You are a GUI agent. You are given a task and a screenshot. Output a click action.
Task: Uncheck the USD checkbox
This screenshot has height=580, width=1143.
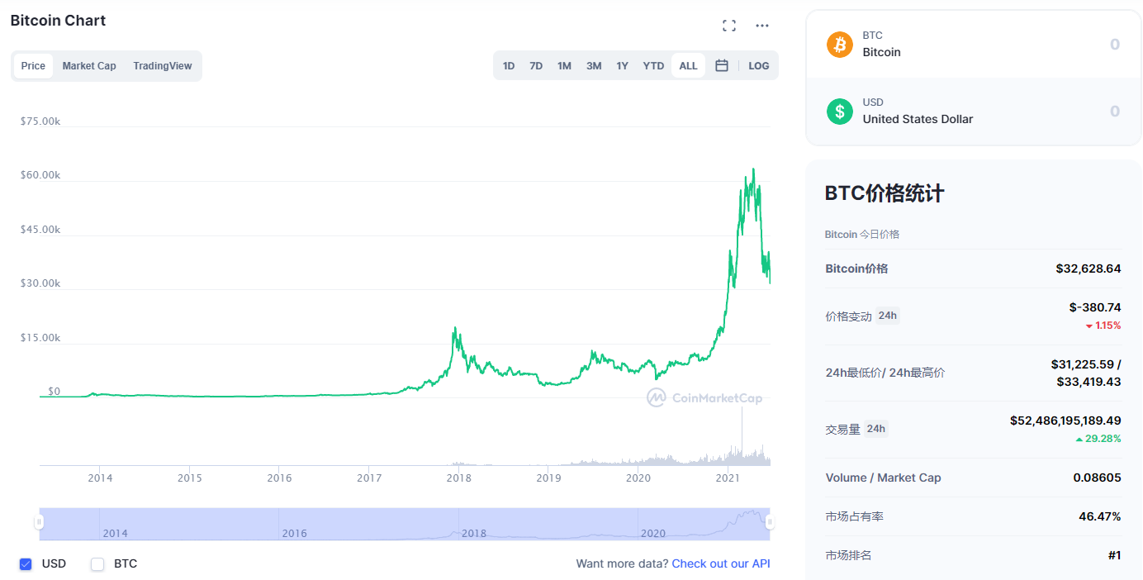point(26,564)
